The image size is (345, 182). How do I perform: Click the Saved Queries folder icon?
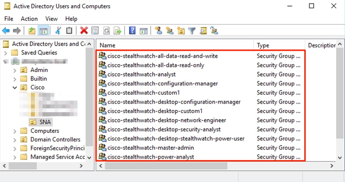coord(15,52)
